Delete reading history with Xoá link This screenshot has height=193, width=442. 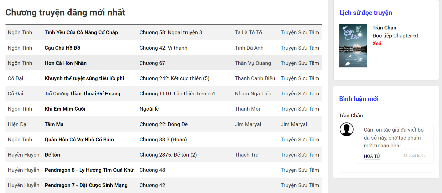(x=377, y=43)
